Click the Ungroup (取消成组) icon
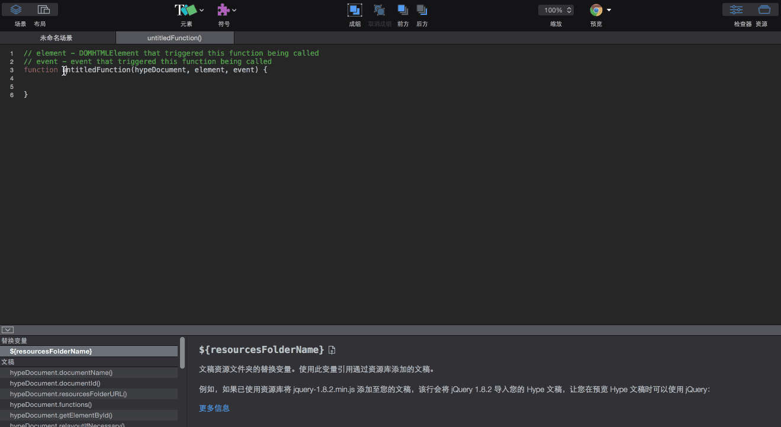Image resolution: width=781 pixels, height=427 pixels. point(380,10)
